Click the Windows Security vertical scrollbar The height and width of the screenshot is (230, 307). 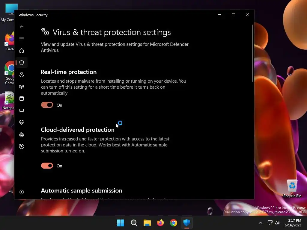[x=253, y=53]
